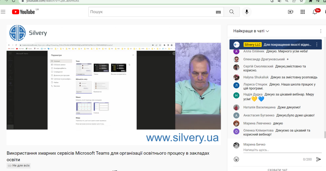
Task: Click Марина Бичко's avatar by chat input
Action: tap(236, 145)
